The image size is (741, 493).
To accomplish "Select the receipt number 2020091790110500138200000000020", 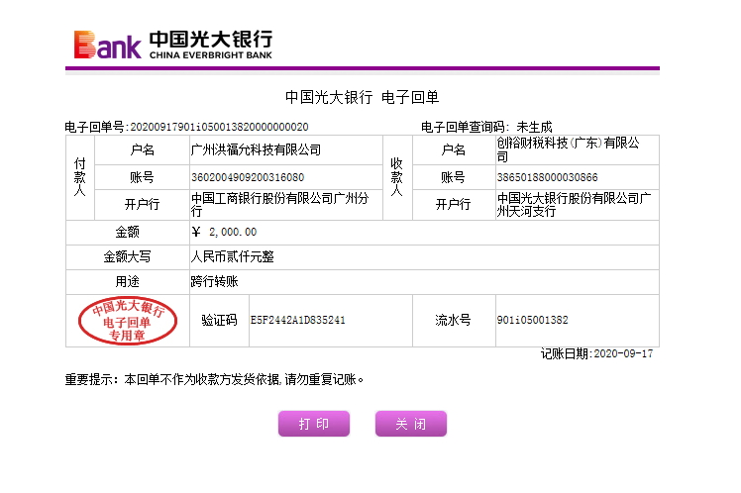I will pyautogui.click(x=219, y=127).
